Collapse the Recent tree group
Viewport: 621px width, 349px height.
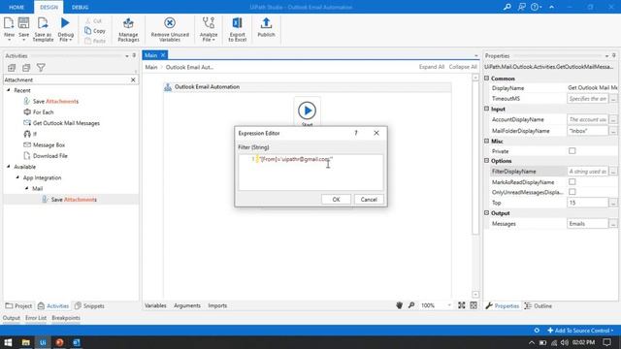[x=9, y=90]
